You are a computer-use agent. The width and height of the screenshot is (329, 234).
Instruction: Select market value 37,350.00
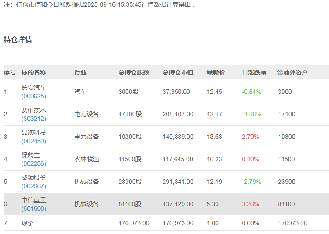tap(176, 92)
